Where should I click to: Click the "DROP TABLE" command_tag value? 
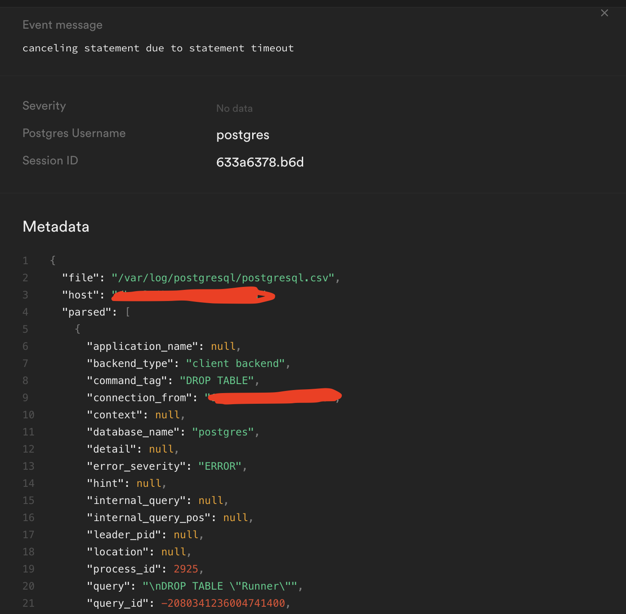point(217,381)
